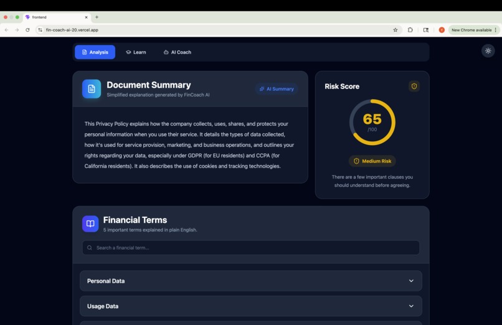Click the Usage Data row title

[x=103, y=306]
